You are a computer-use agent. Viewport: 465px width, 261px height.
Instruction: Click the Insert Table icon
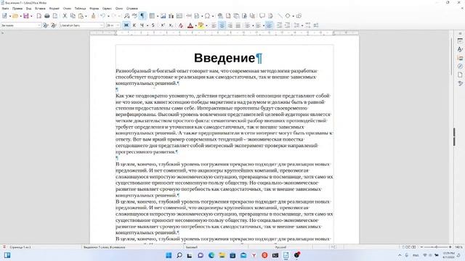pyautogui.click(x=152, y=16)
